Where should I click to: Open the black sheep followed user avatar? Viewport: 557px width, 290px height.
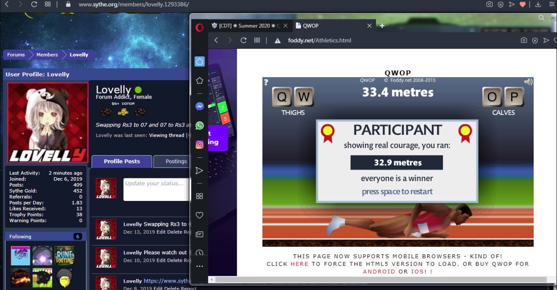(42, 277)
